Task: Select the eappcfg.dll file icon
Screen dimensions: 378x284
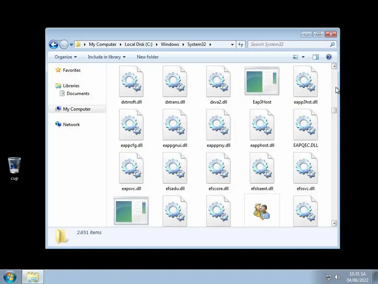Action: [x=131, y=125]
